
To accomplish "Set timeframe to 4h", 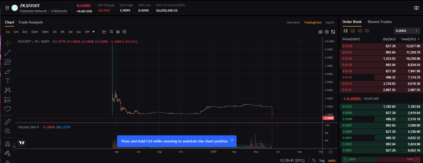I will tap(62, 32).
